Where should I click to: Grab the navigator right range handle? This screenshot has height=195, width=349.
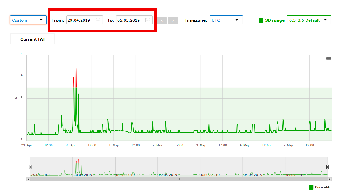point(328,167)
